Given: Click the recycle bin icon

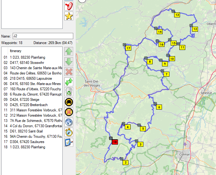Looking at the screenshot, I should [69, 92].
